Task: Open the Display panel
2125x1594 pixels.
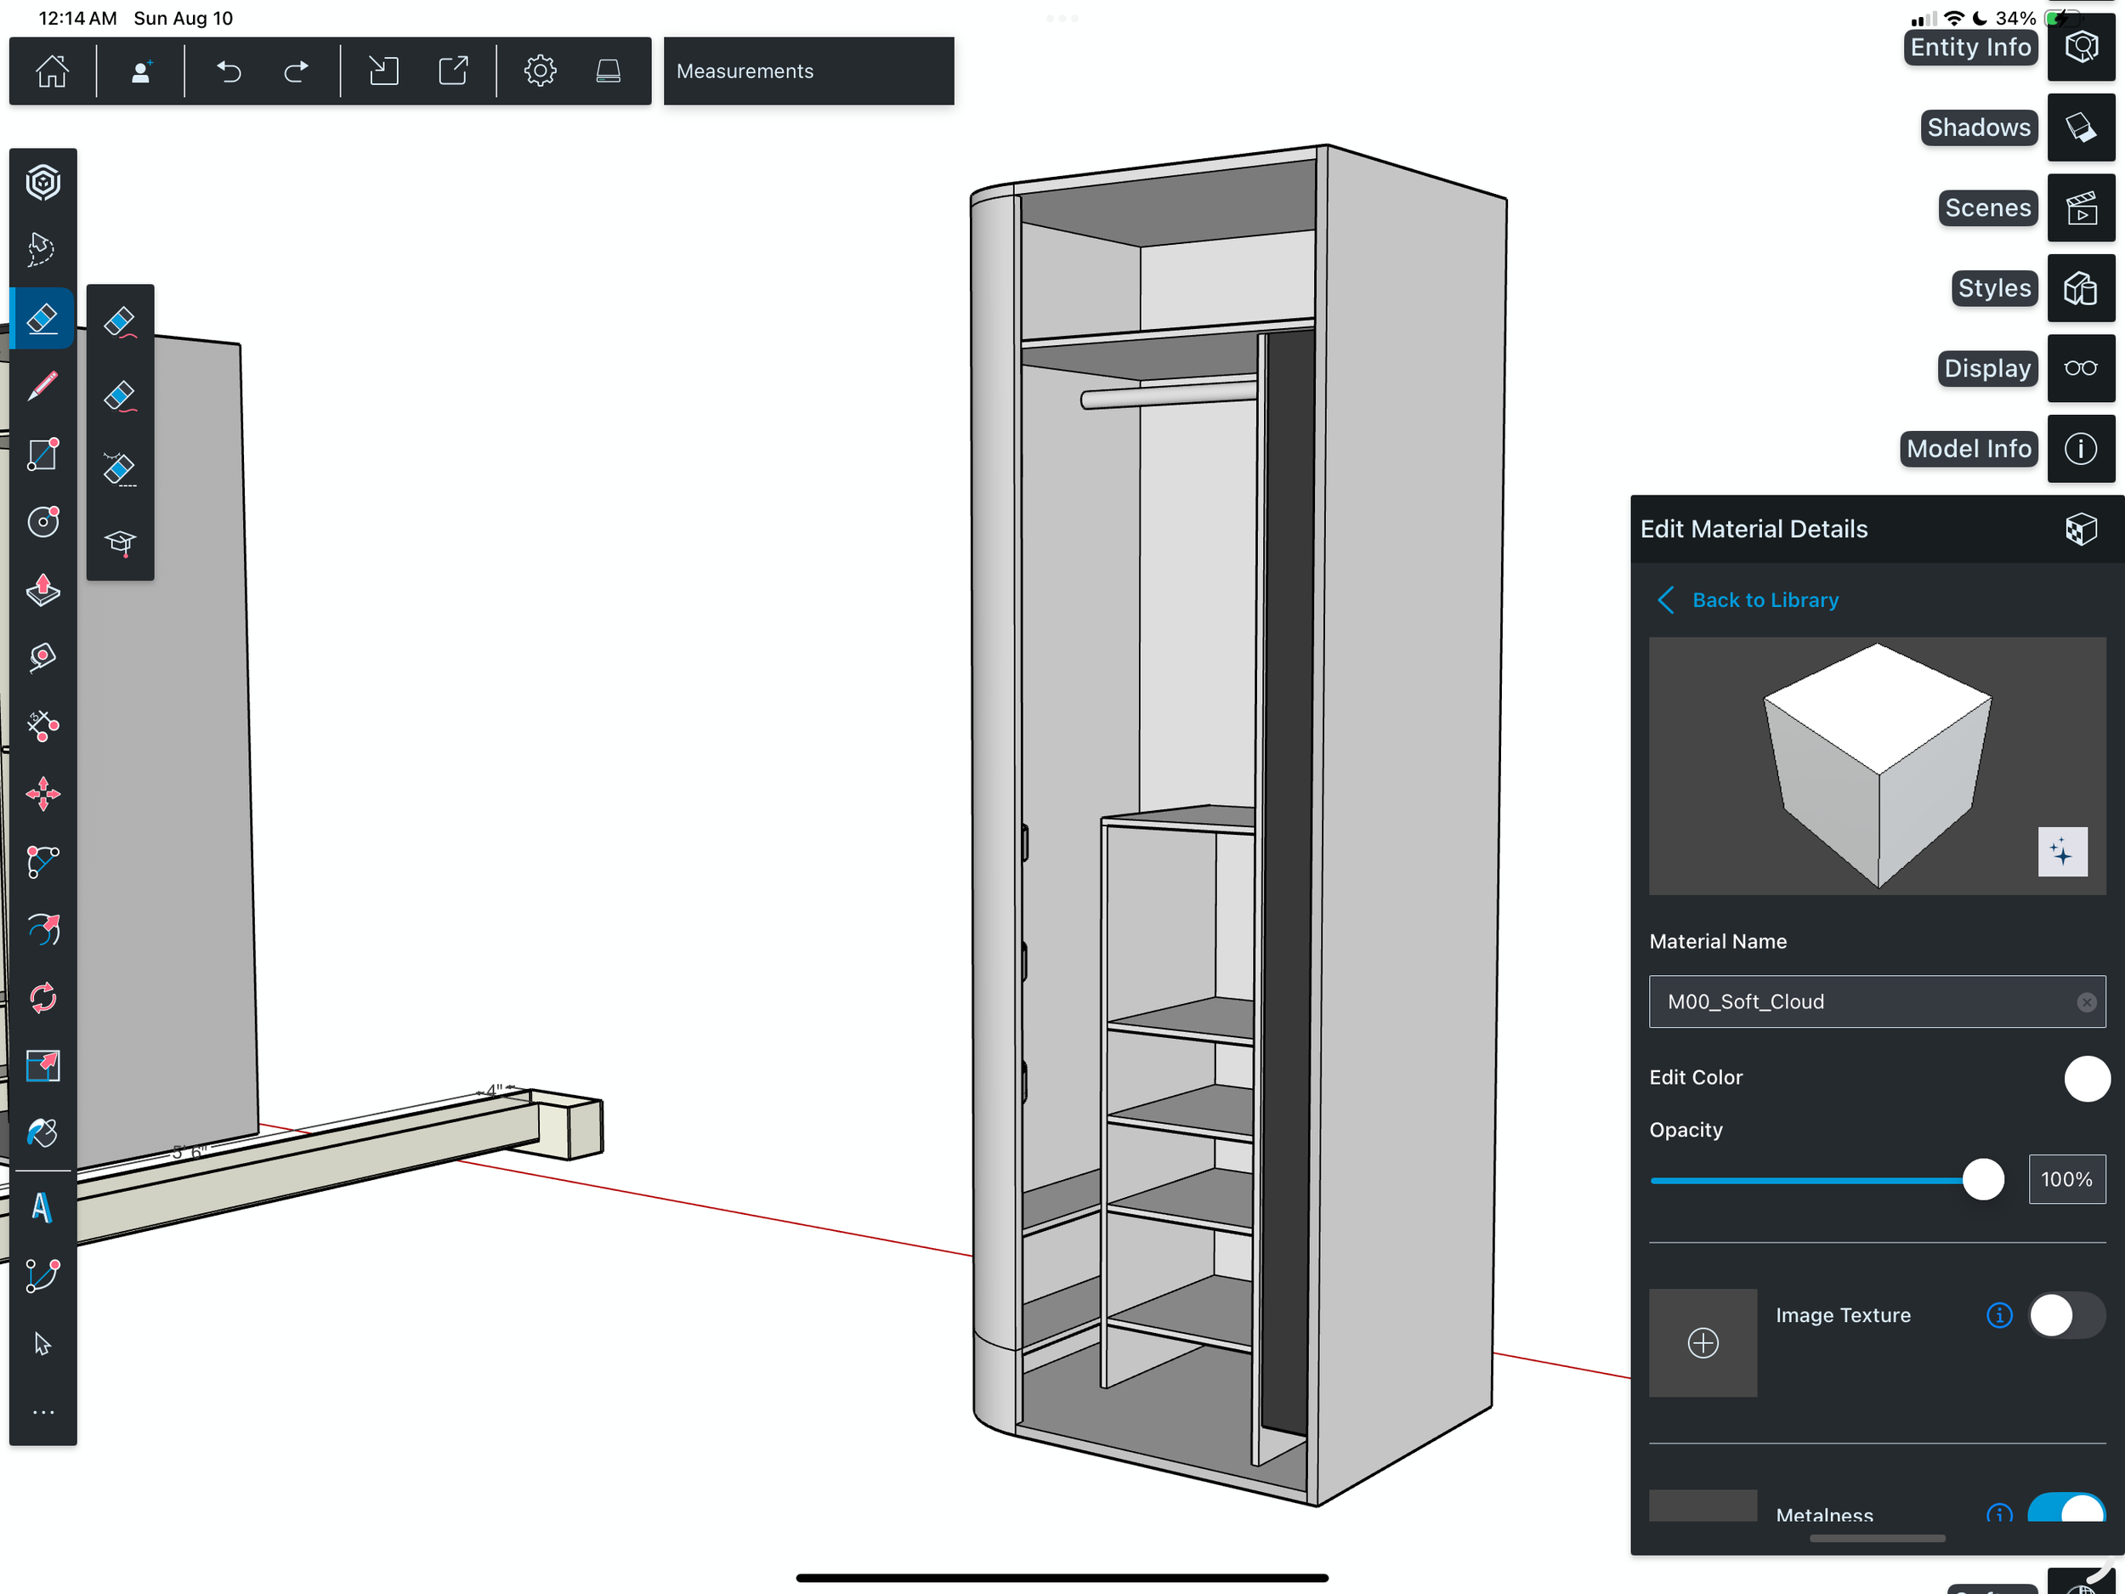Action: [2081, 368]
